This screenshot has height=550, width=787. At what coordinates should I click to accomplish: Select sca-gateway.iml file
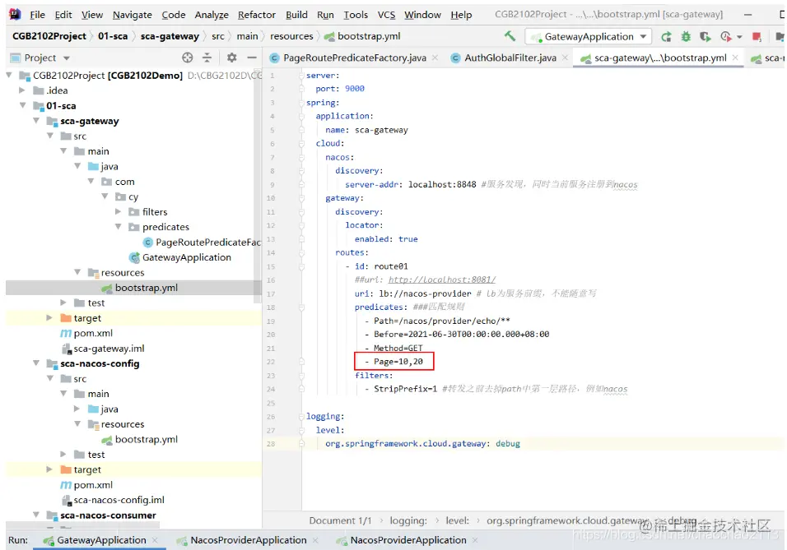(109, 348)
